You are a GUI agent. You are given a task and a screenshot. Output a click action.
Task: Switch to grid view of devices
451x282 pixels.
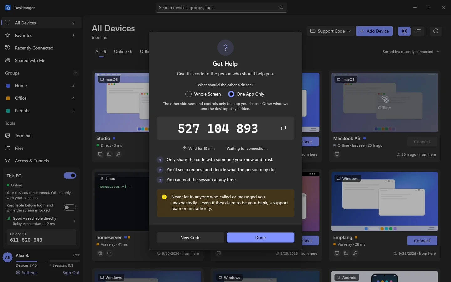point(404,31)
